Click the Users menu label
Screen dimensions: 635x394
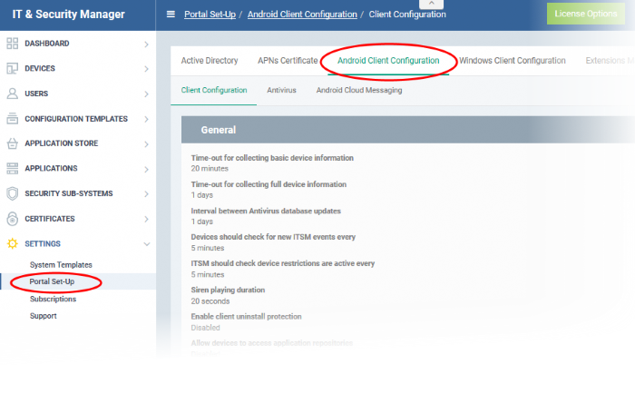click(x=36, y=94)
